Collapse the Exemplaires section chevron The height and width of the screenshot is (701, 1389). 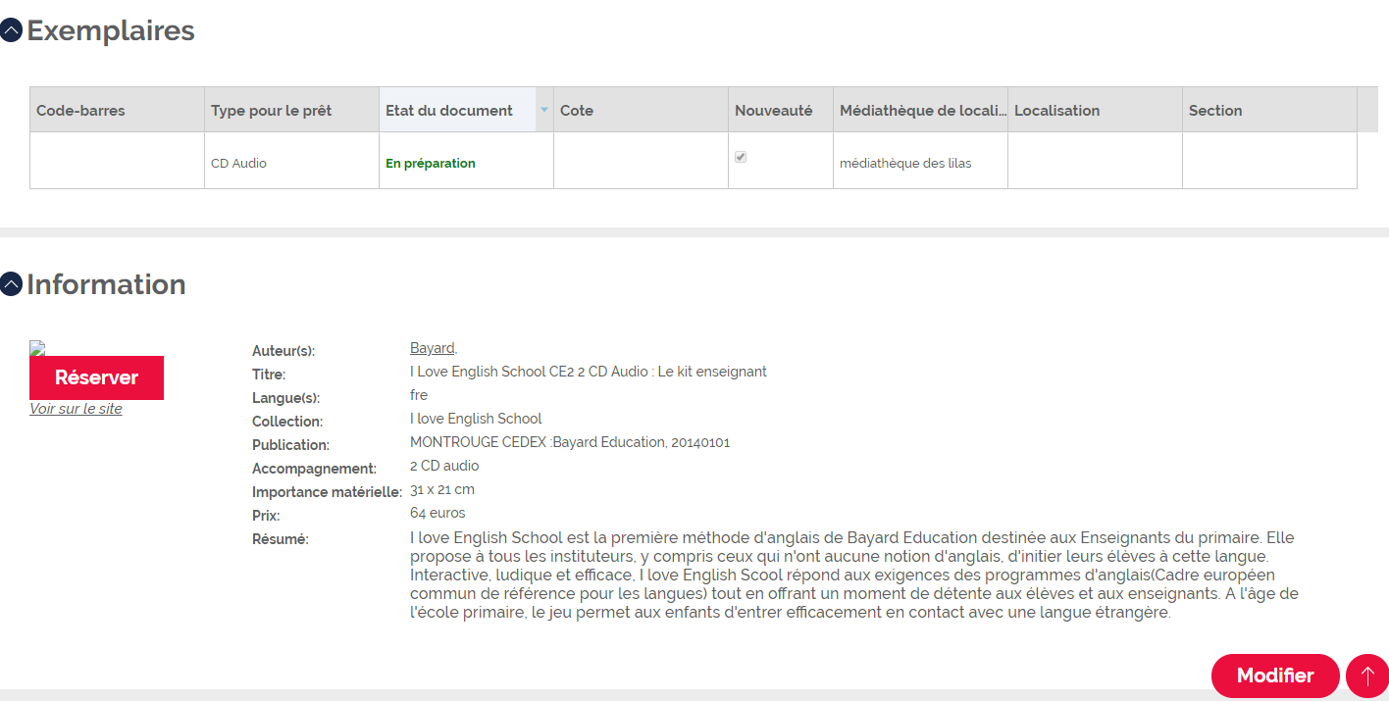click(11, 31)
